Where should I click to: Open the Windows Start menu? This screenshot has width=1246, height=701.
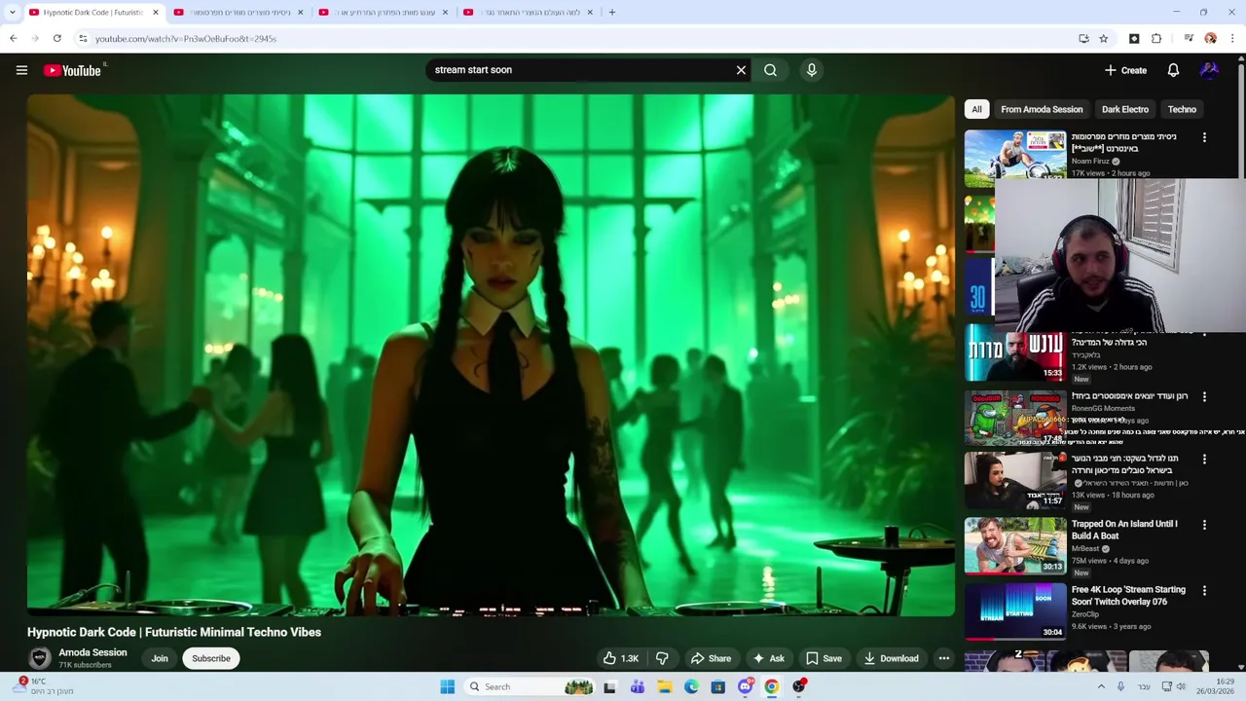pyautogui.click(x=448, y=686)
